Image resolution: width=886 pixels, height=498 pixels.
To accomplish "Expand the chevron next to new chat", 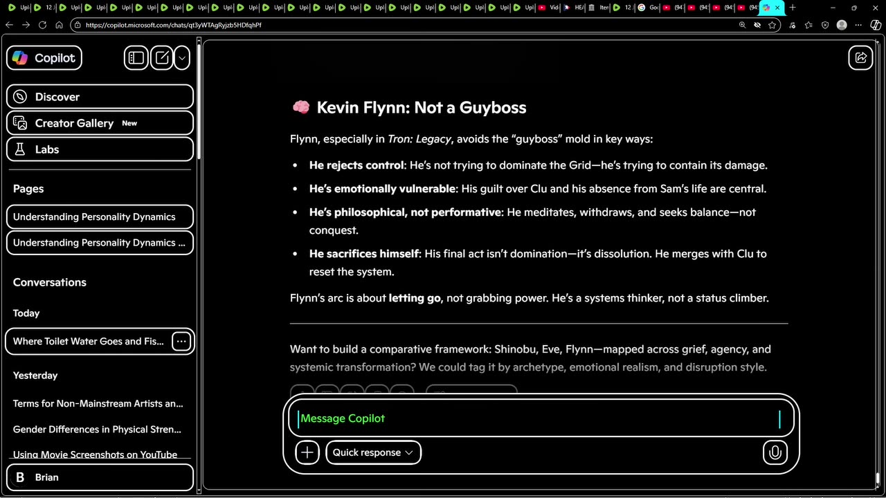I will click(x=182, y=58).
